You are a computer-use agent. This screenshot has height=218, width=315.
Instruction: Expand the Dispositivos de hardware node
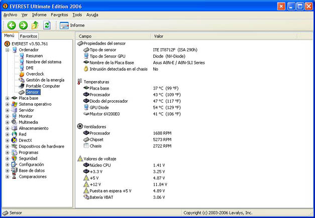point(7,147)
